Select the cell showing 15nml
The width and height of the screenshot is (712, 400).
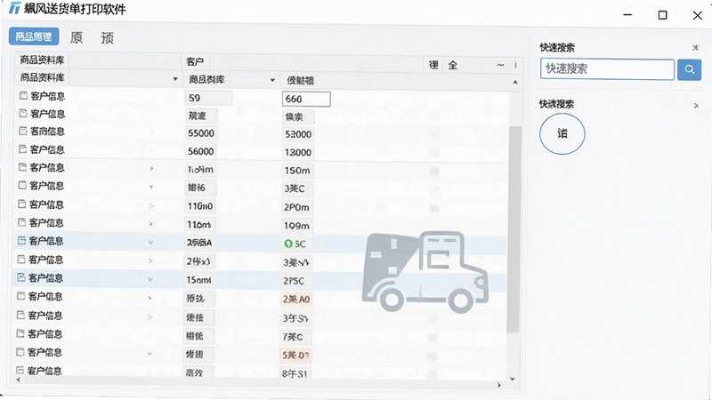(199, 280)
